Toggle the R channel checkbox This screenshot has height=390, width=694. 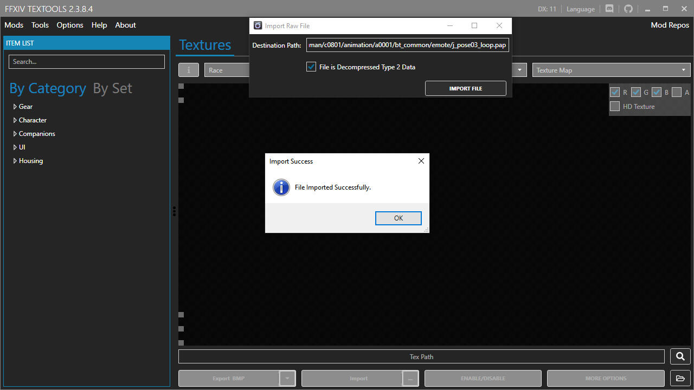click(615, 92)
